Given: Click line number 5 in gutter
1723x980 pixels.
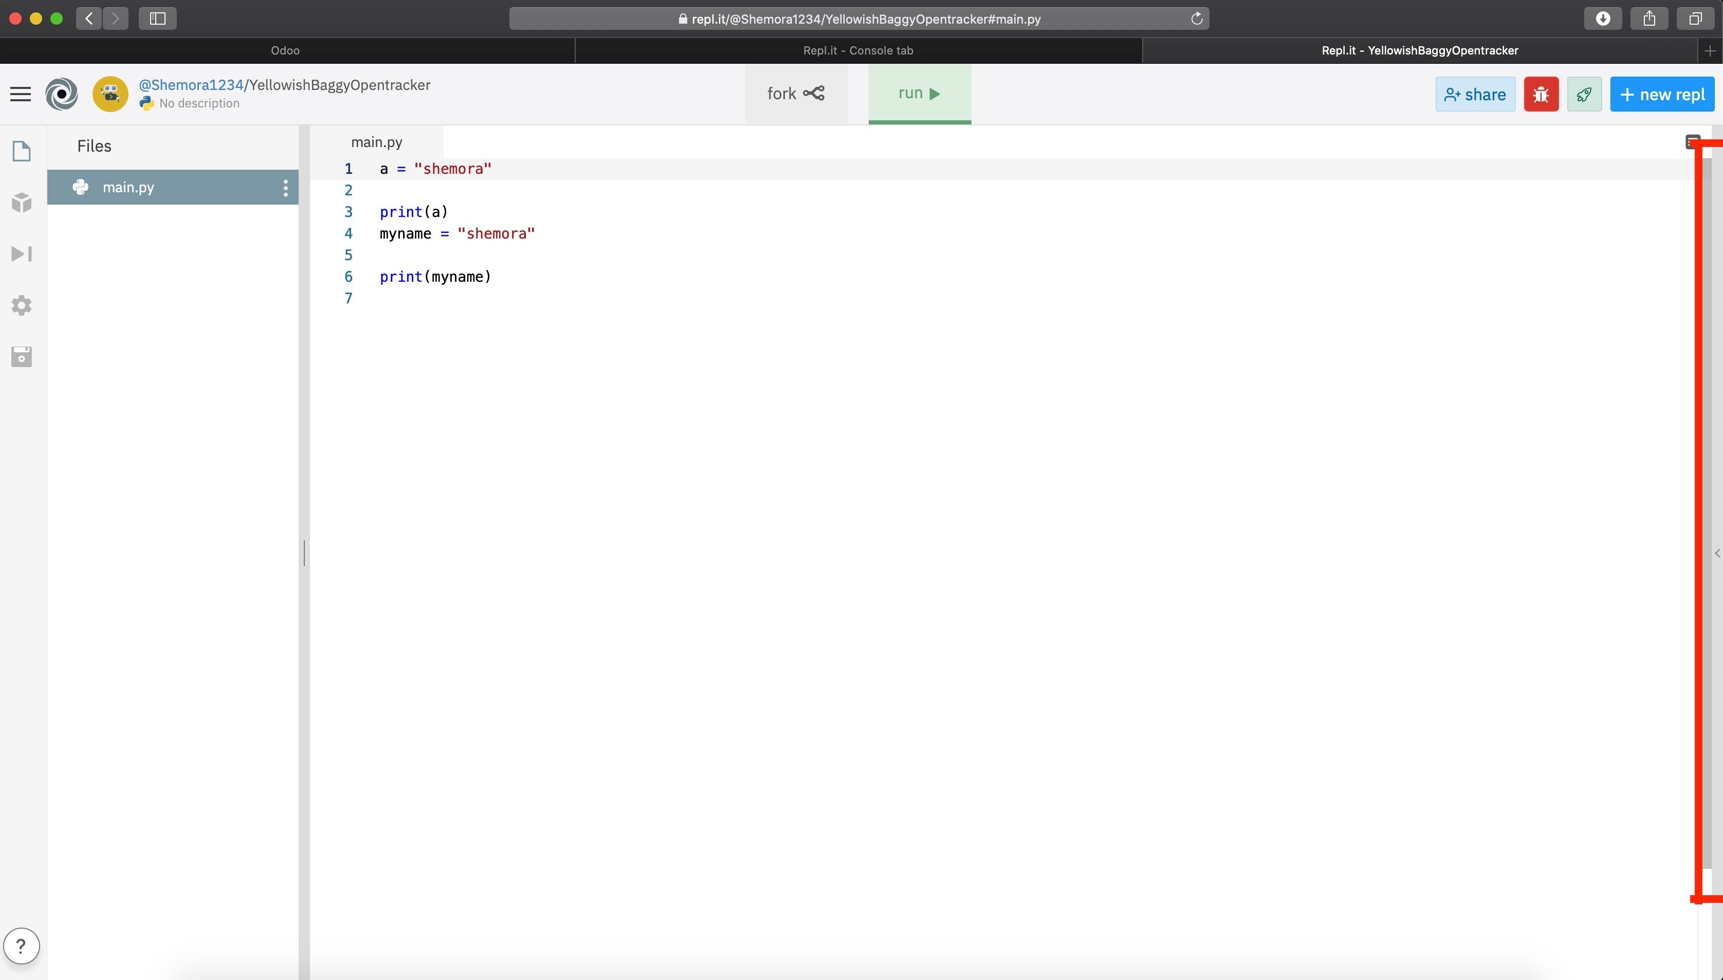Looking at the screenshot, I should 349,255.
